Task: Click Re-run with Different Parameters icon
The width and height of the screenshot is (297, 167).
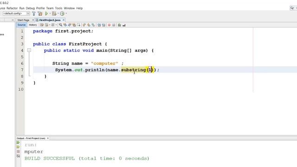Action: click(18, 147)
